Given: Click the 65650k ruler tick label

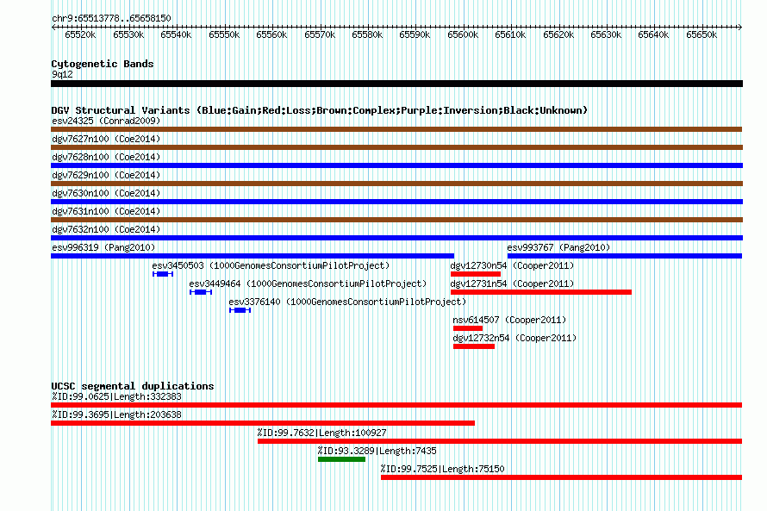Looking at the screenshot, I should pos(702,34).
